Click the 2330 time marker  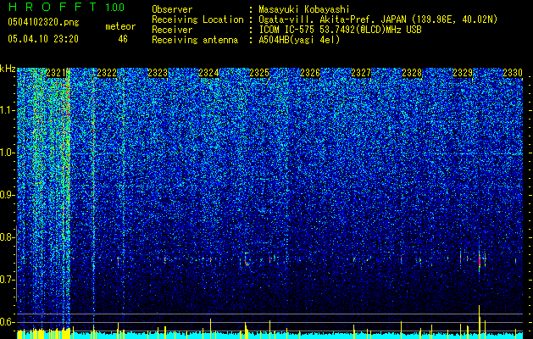tap(513, 73)
